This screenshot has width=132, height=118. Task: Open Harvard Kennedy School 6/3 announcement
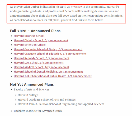(x=41, y=58)
